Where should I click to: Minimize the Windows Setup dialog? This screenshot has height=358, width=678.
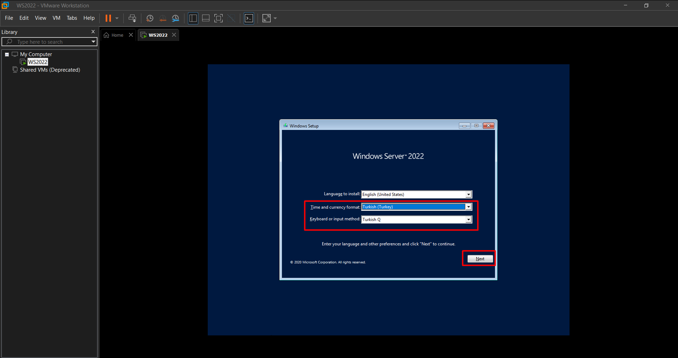coord(464,126)
